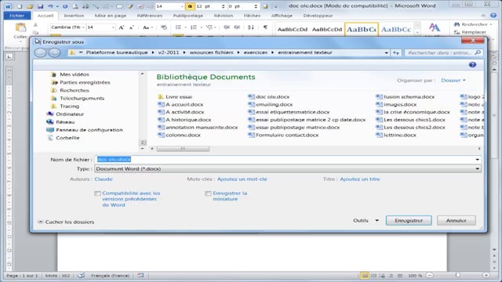Image resolution: width=502 pixels, height=282 pixels.
Task: Click the Decrease indent icon in Word ribbon
Action: 227,27
